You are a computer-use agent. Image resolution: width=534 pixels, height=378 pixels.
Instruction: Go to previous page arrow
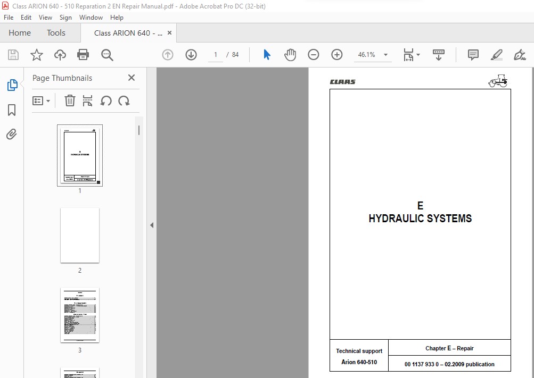[x=168, y=55]
